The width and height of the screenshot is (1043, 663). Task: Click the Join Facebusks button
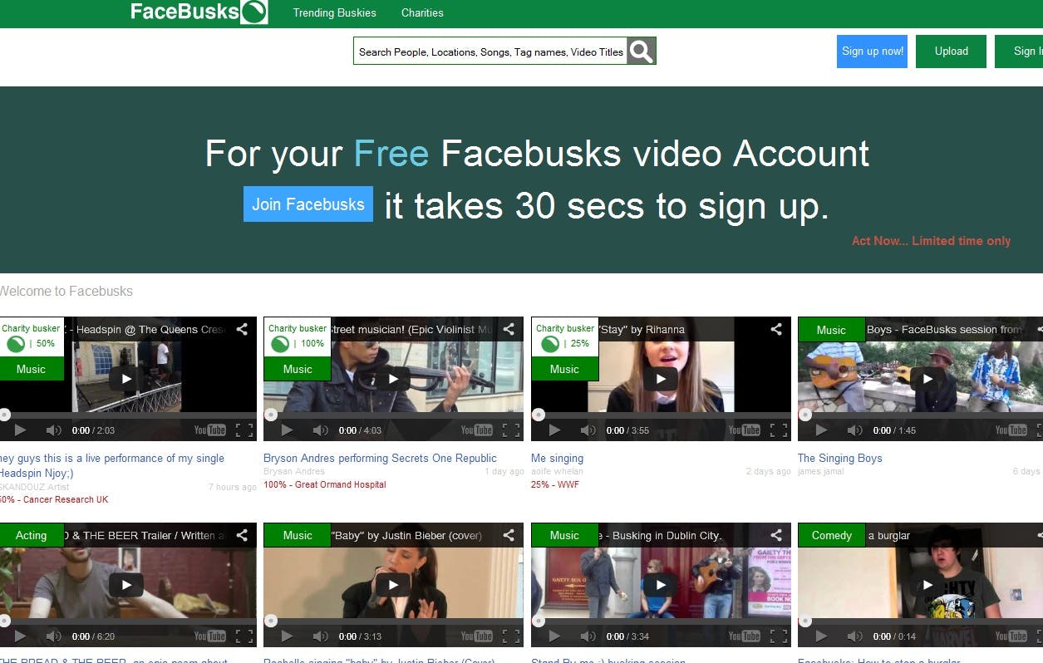pyautogui.click(x=307, y=204)
